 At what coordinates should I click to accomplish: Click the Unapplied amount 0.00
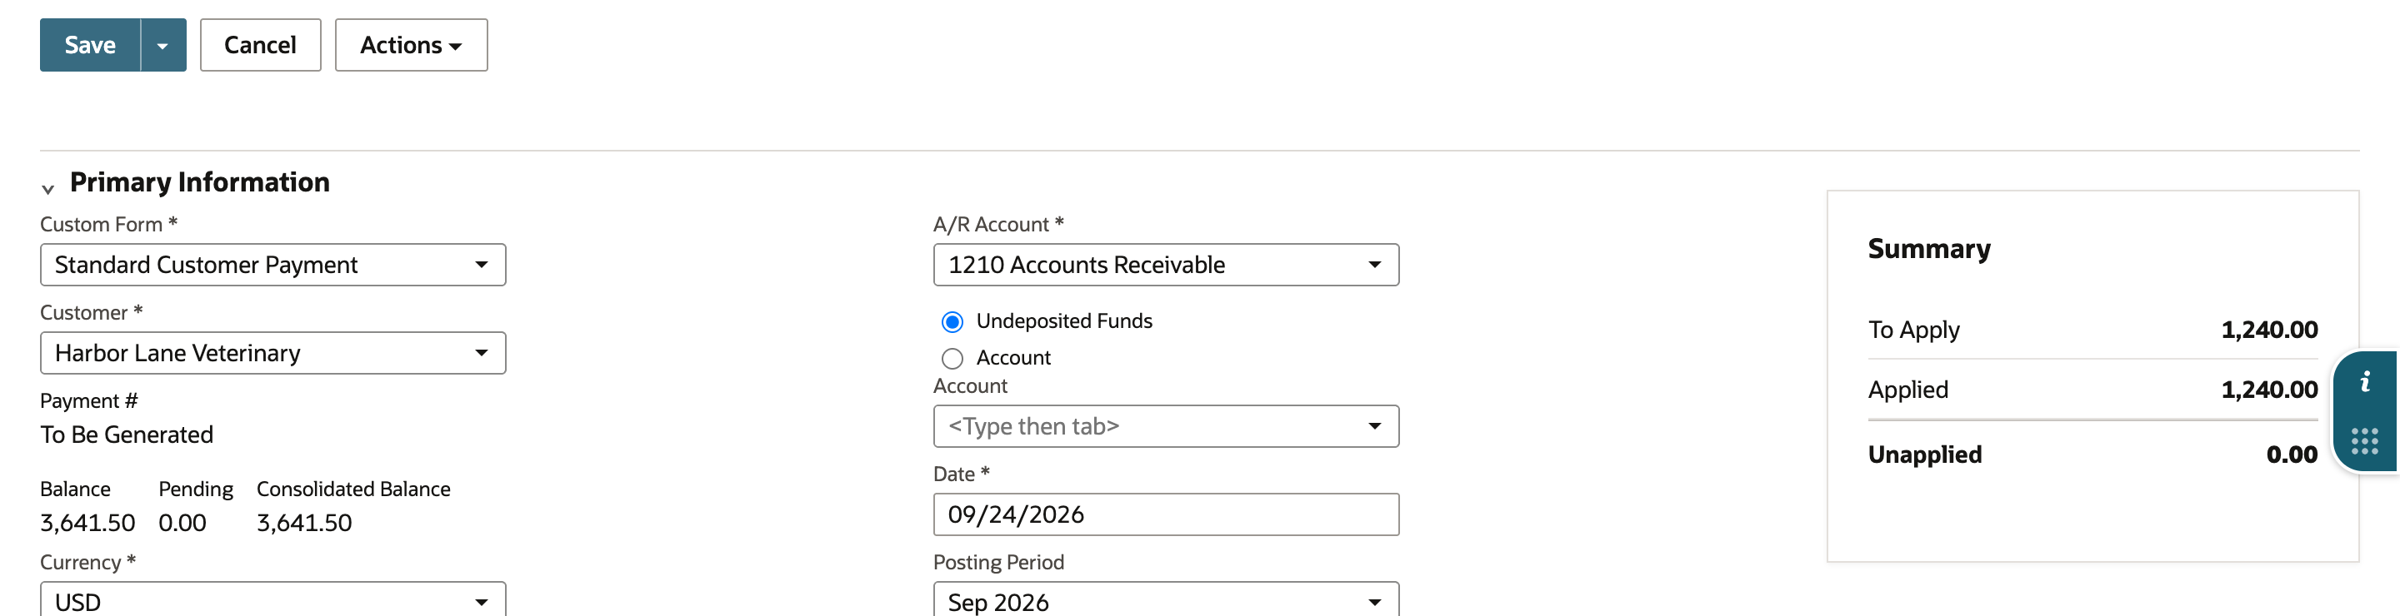(x=2292, y=455)
